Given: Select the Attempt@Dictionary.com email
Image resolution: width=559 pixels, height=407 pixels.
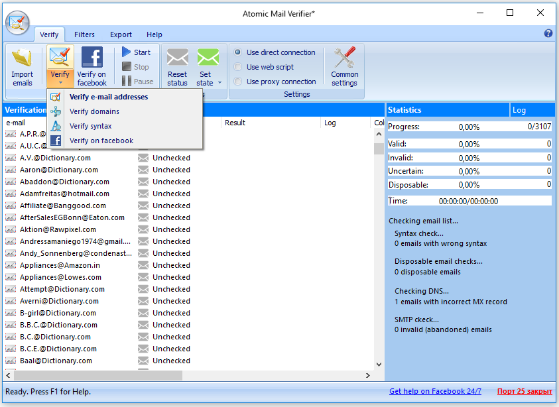Looking at the screenshot, I should pos(62,290).
